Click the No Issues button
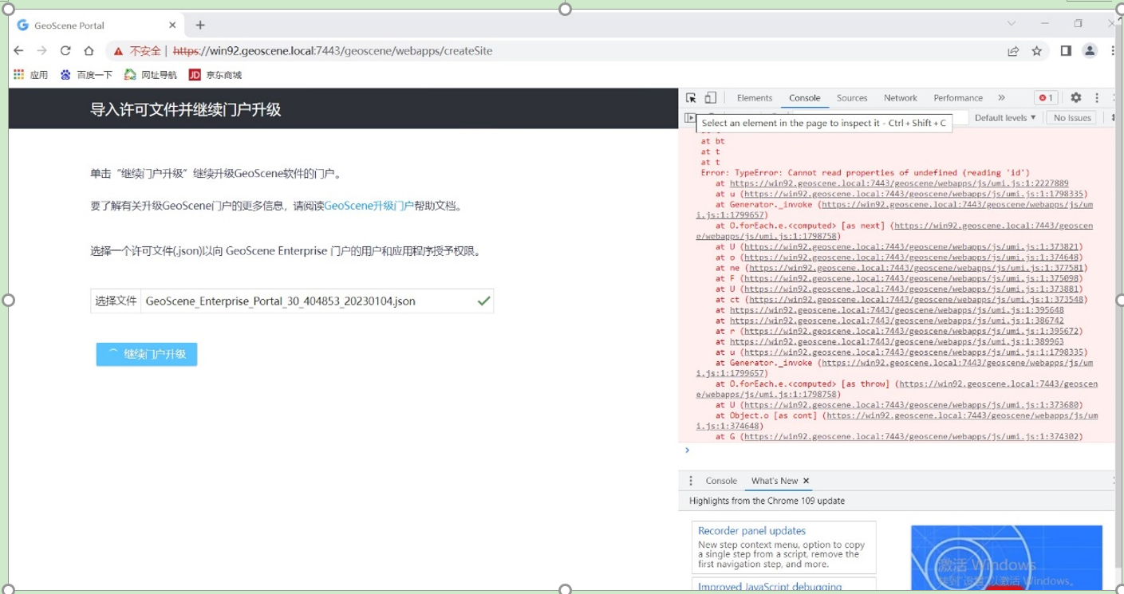1124x594 pixels. (1071, 118)
